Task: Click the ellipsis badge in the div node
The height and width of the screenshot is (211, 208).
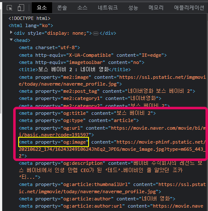Action: tap(96, 33)
